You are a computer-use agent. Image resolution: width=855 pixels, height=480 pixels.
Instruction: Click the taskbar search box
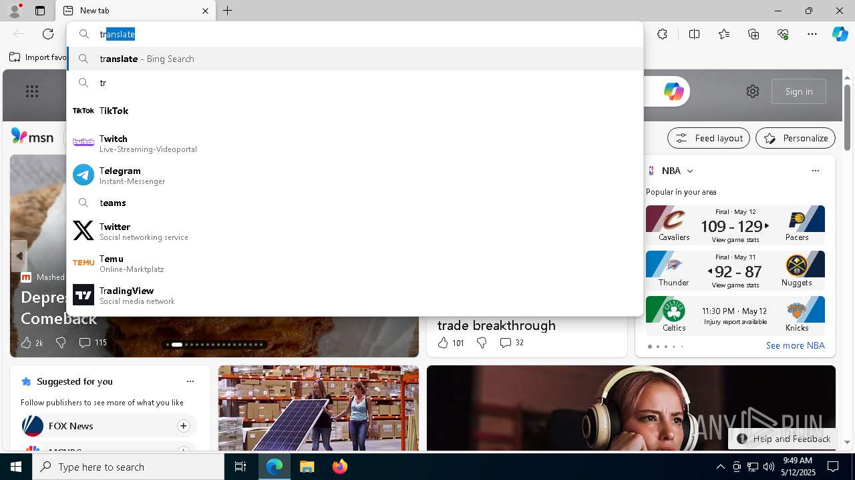[x=128, y=467]
